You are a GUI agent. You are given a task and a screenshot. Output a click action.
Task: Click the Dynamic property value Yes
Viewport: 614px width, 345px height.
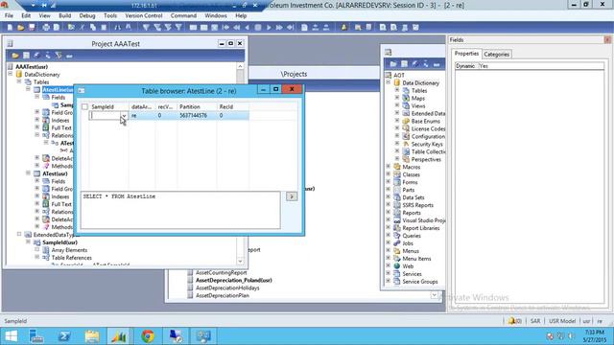point(541,66)
